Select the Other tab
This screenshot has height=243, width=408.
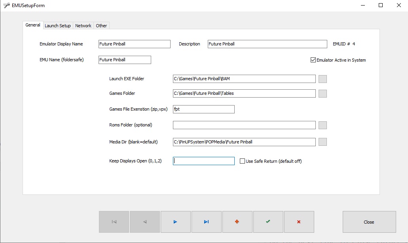click(x=101, y=26)
